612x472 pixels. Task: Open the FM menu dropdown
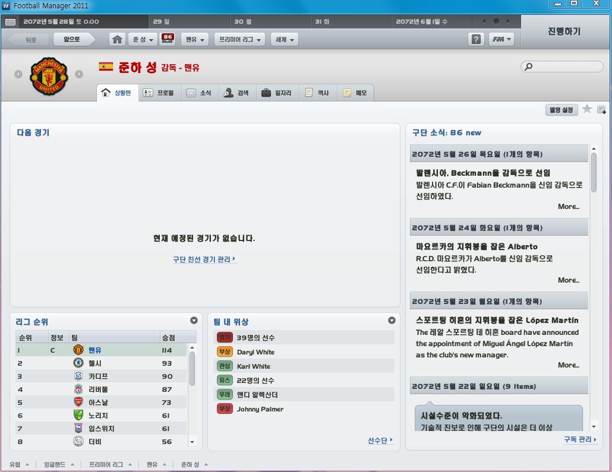501,40
